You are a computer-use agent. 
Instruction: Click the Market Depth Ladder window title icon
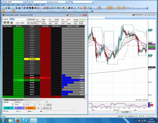point(3,15)
